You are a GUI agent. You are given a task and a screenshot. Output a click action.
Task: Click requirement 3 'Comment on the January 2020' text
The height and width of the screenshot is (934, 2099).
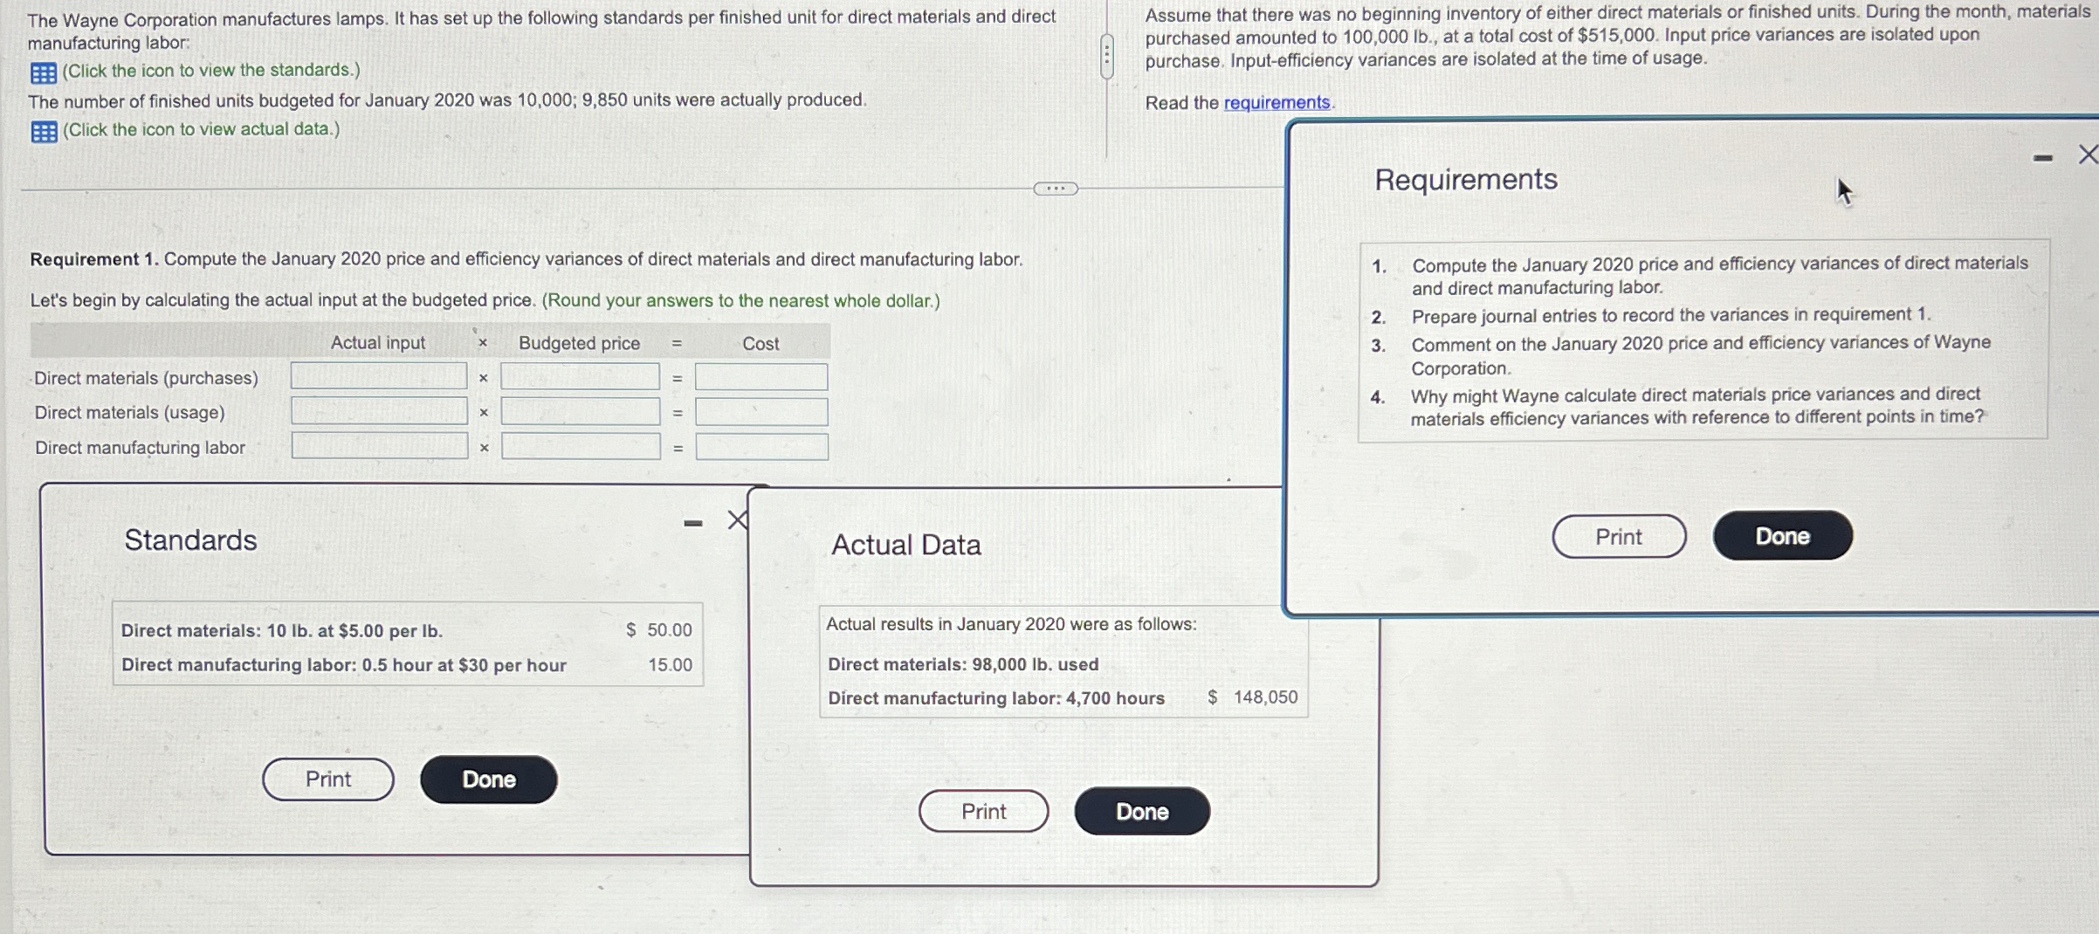coord(1701,355)
